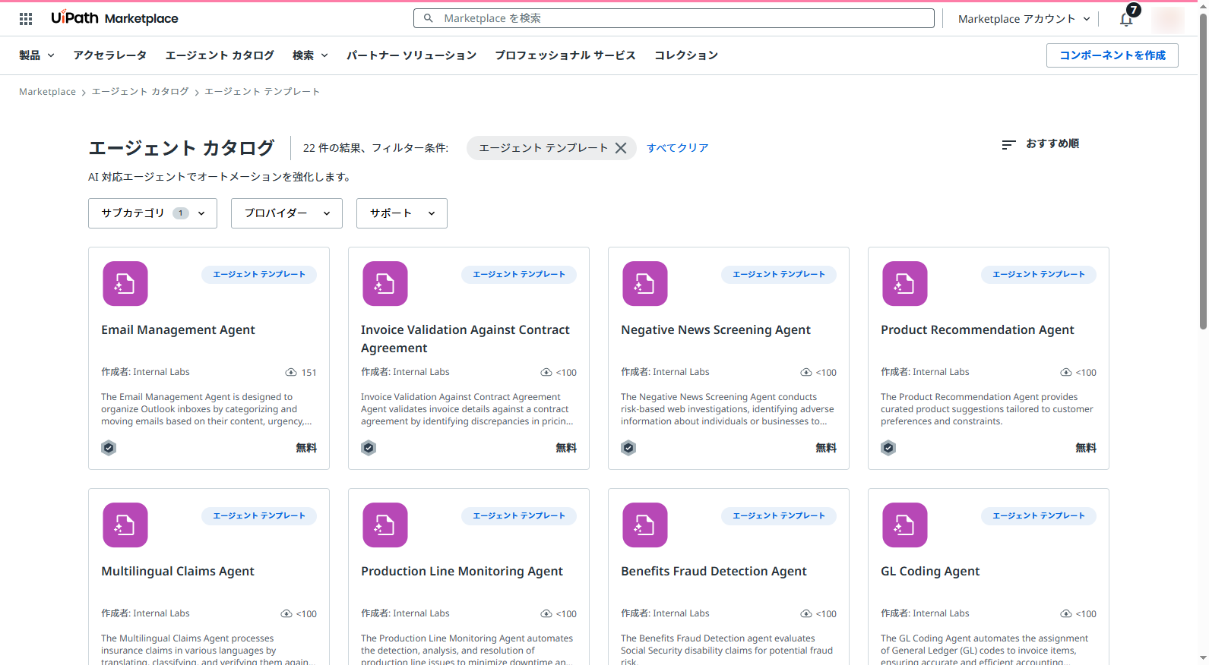This screenshot has height=665, width=1209.
Task: Click the GL Coding Agent purple icon
Action: tap(905, 525)
